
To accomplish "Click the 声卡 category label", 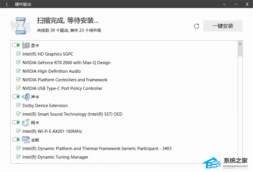I will coord(35,97).
